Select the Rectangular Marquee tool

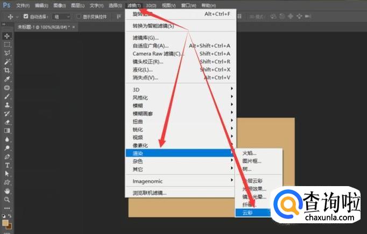tap(7, 45)
